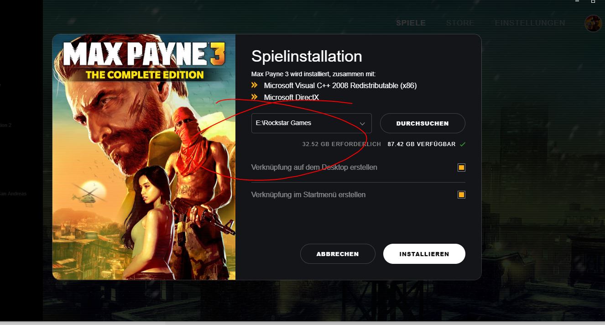Click the green available-space checkmark

[x=463, y=144]
